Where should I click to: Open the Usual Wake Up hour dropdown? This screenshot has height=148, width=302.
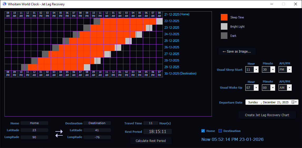pos(256,88)
